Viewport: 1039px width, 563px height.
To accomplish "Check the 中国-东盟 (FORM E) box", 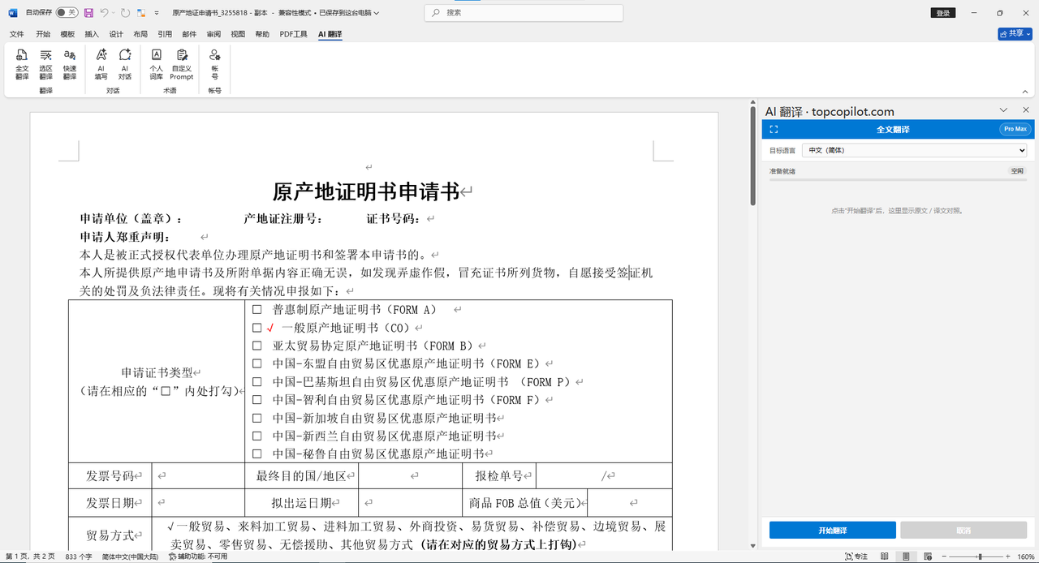I will pos(257,363).
